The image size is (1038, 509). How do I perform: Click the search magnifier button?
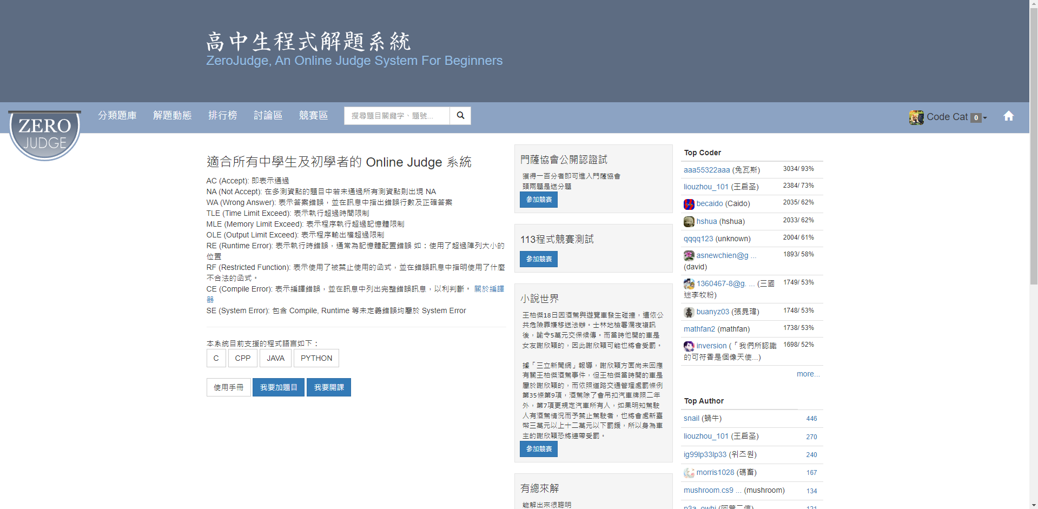[460, 116]
